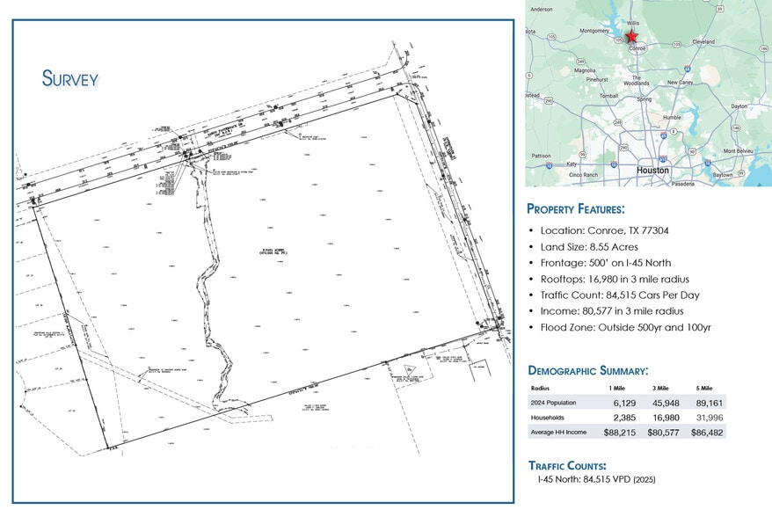Click the Property Features heading

(x=576, y=209)
